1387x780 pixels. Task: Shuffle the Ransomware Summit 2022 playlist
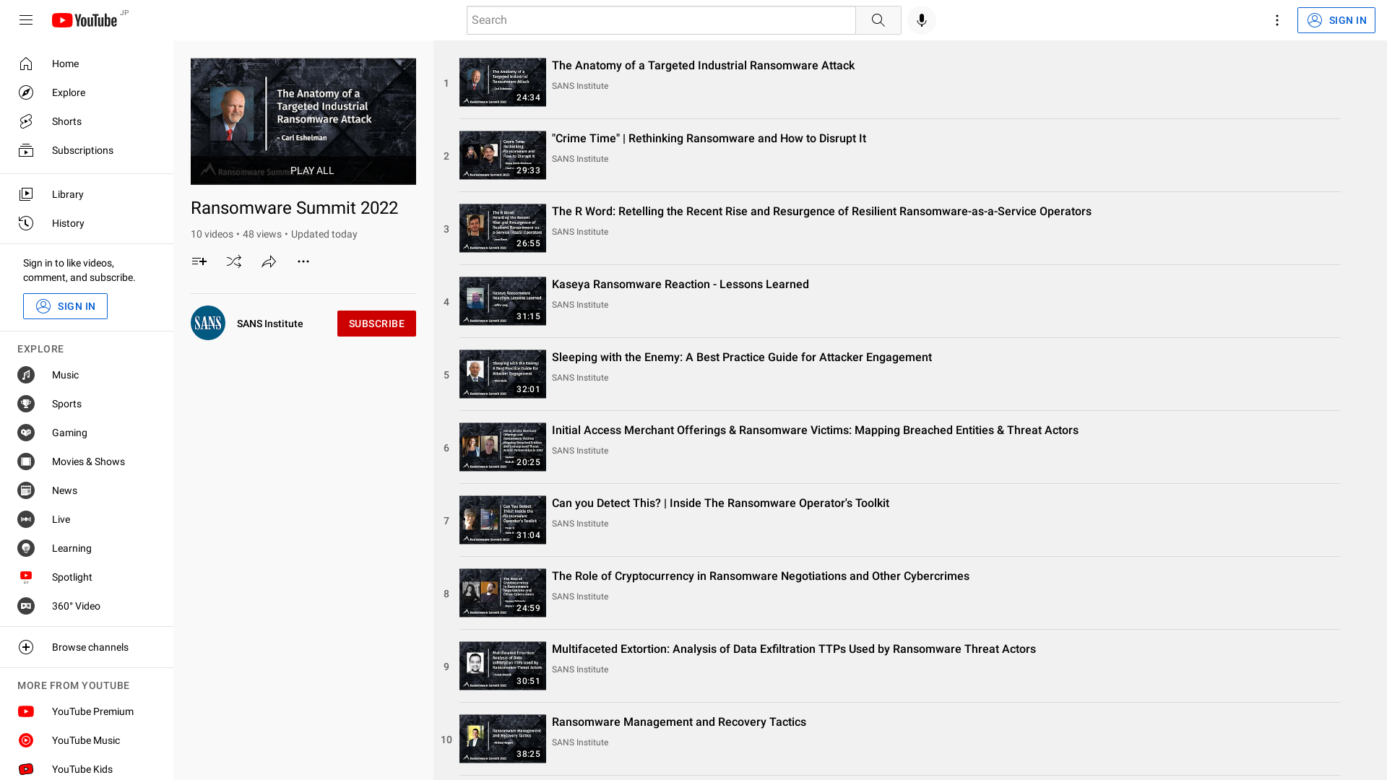pyautogui.click(x=234, y=261)
